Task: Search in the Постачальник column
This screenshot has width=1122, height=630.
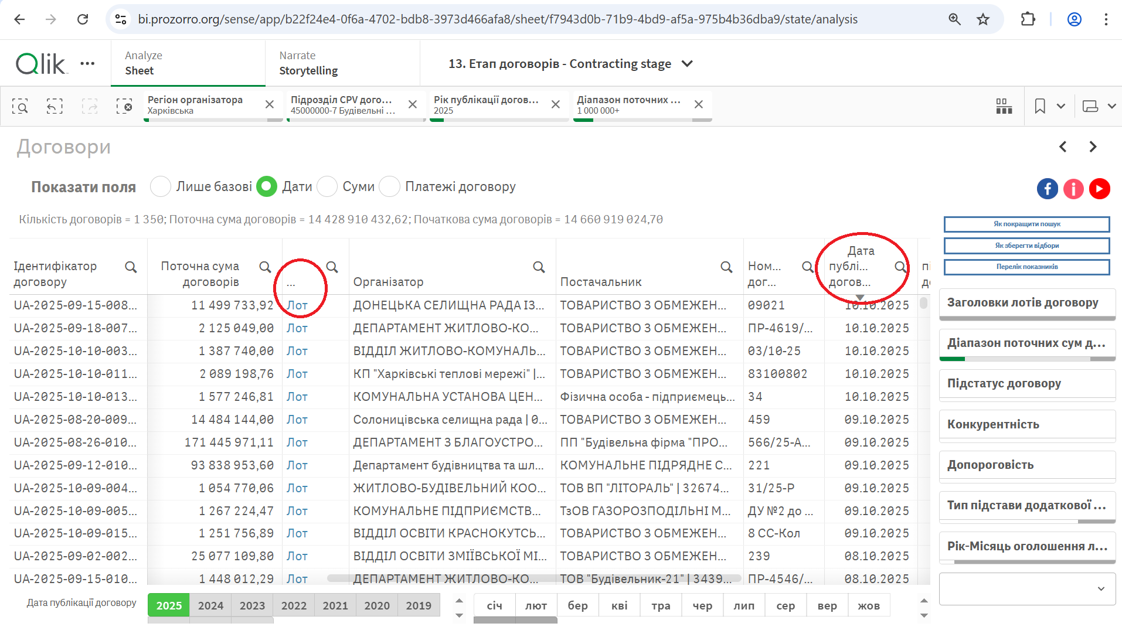Action: coord(726,267)
